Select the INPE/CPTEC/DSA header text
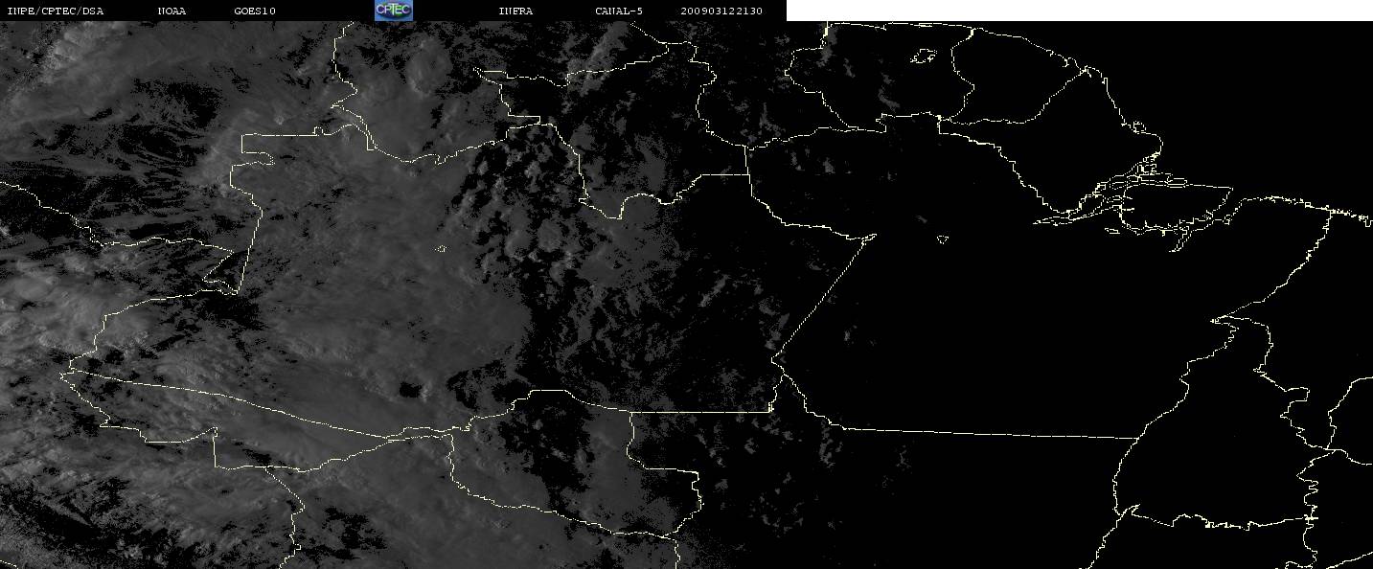This screenshot has height=569, width=1373. (x=55, y=11)
